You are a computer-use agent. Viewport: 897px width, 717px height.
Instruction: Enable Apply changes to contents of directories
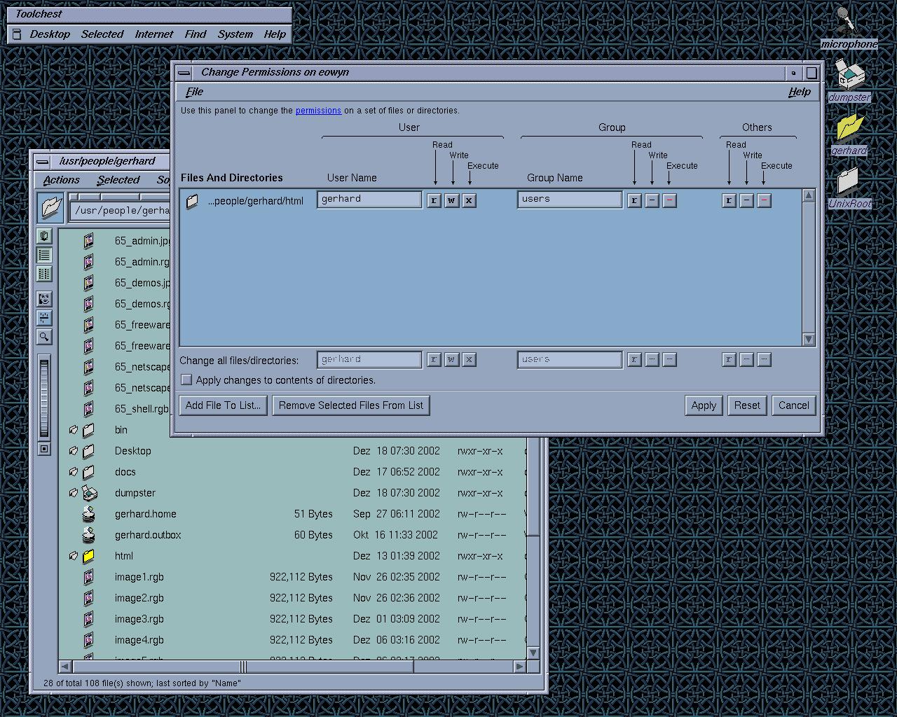pos(186,380)
